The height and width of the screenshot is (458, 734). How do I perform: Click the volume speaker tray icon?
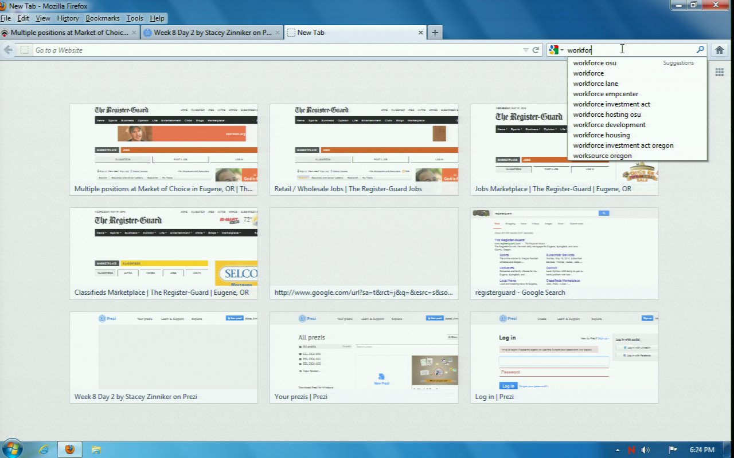[646, 450]
